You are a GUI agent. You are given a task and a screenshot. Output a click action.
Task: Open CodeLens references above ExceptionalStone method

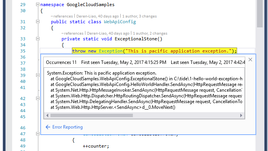[73, 33]
